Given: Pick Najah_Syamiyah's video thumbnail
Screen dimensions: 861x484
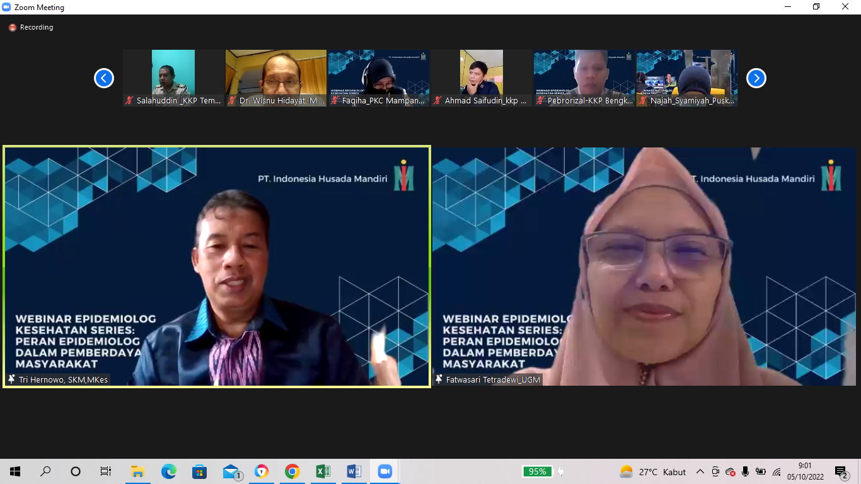Looking at the screenshot, I should 687,78.
